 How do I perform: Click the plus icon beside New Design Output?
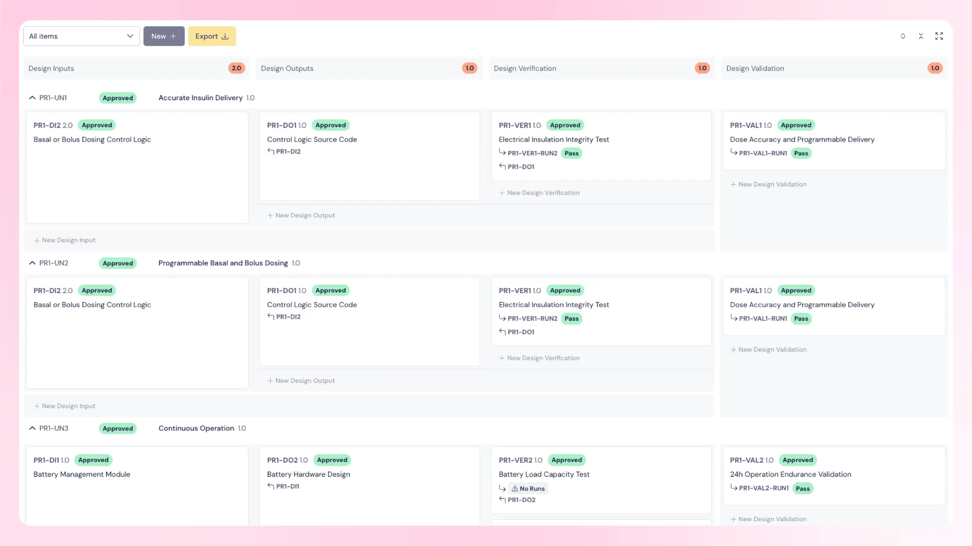click(x=270, y=215)
